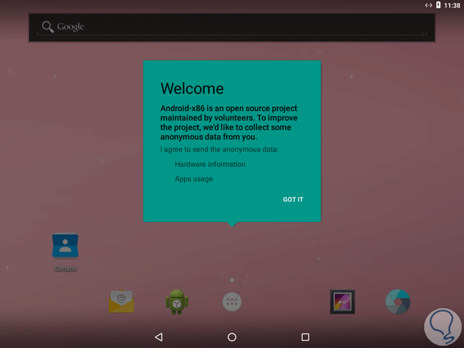This screenshot has height=348, width=464.
Task: Open the Email app in dock
Action: coord(121,302)
